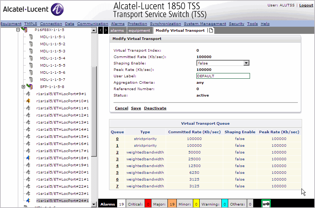Click the MDL-1-1-5-7 module icon
The width and height of the screenshot is (315, 208).
coord(31,79)
